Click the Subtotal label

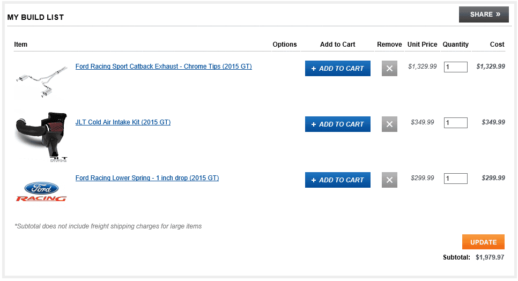click(456, 257)
